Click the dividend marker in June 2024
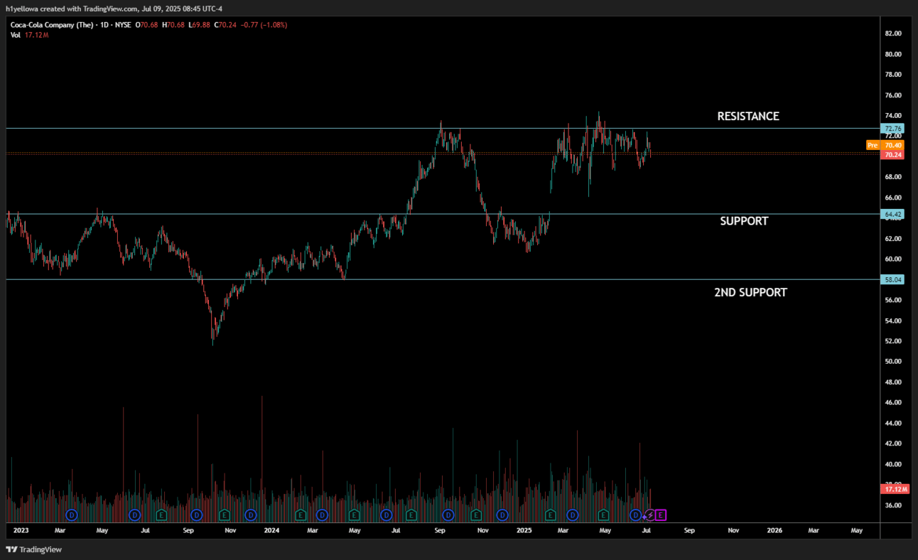 point(386,515)
